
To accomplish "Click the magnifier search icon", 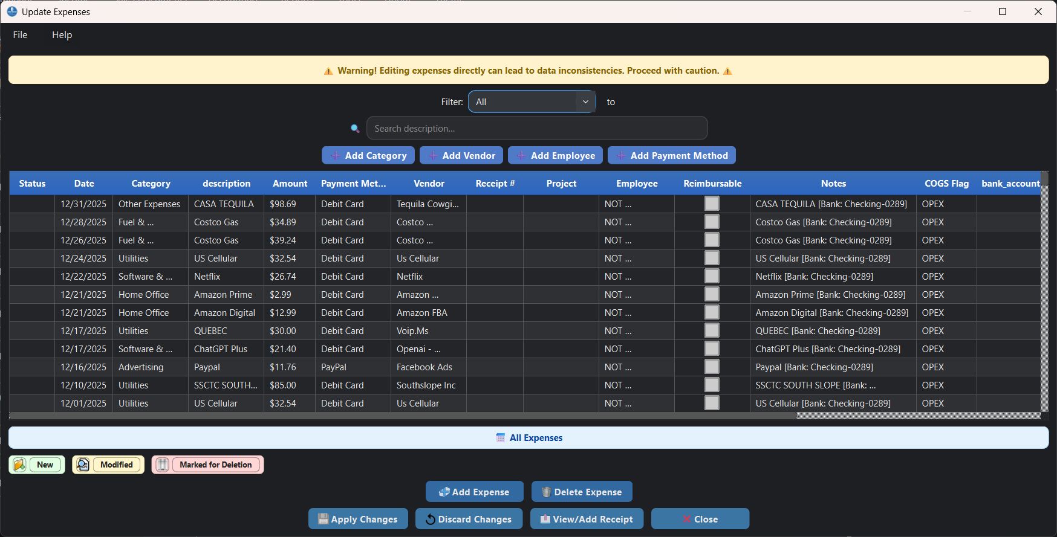I will coord(355,128).
